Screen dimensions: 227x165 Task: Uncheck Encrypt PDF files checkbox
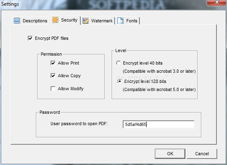(x=30, y=38)
